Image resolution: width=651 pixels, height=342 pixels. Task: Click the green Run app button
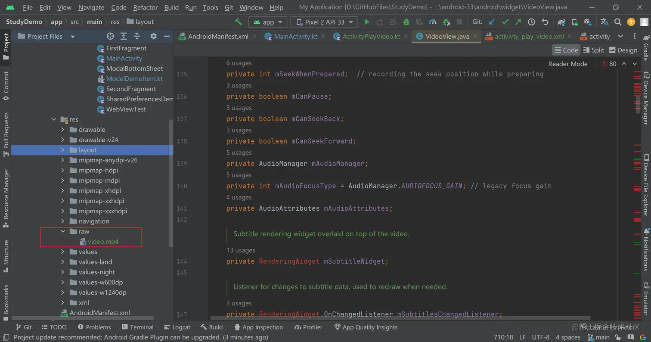click(366, 22)
